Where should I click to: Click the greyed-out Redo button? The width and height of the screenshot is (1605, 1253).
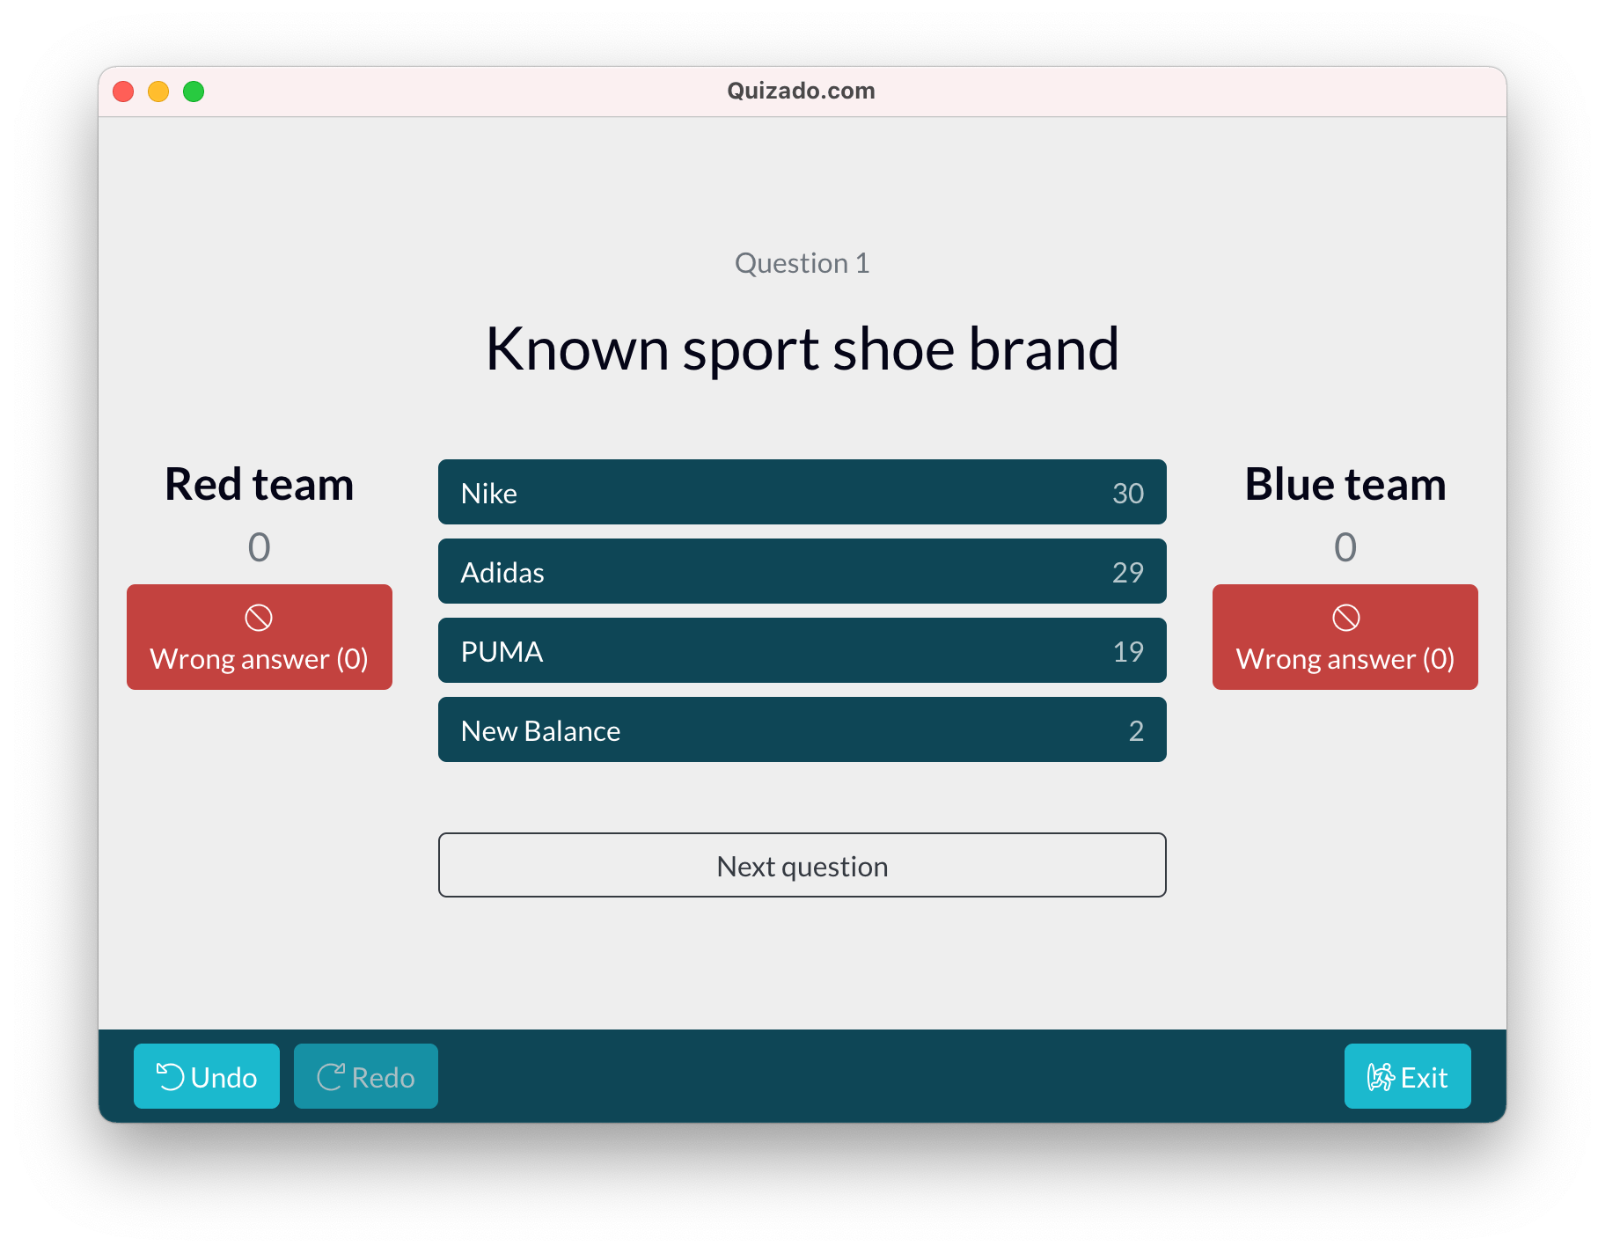[366, 1076]
